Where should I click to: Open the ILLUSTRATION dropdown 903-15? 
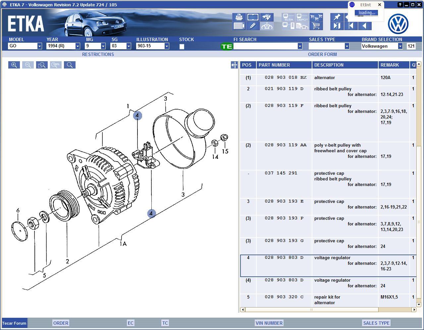[x=167, y=46]
